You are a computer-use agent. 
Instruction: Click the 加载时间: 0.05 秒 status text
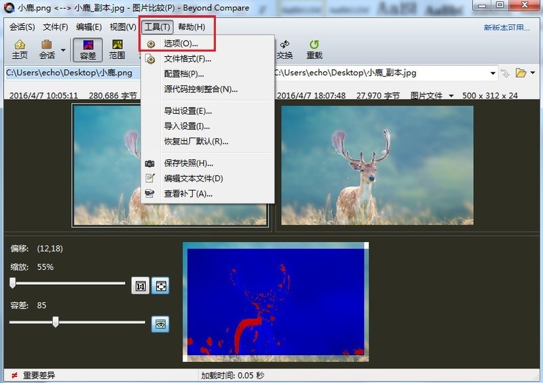[232, 376]
